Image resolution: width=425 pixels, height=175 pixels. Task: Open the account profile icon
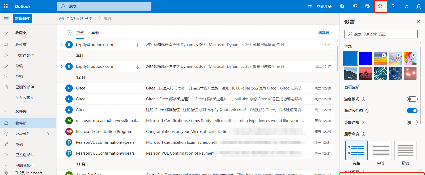pyautogui.click(x=419, y=6)
